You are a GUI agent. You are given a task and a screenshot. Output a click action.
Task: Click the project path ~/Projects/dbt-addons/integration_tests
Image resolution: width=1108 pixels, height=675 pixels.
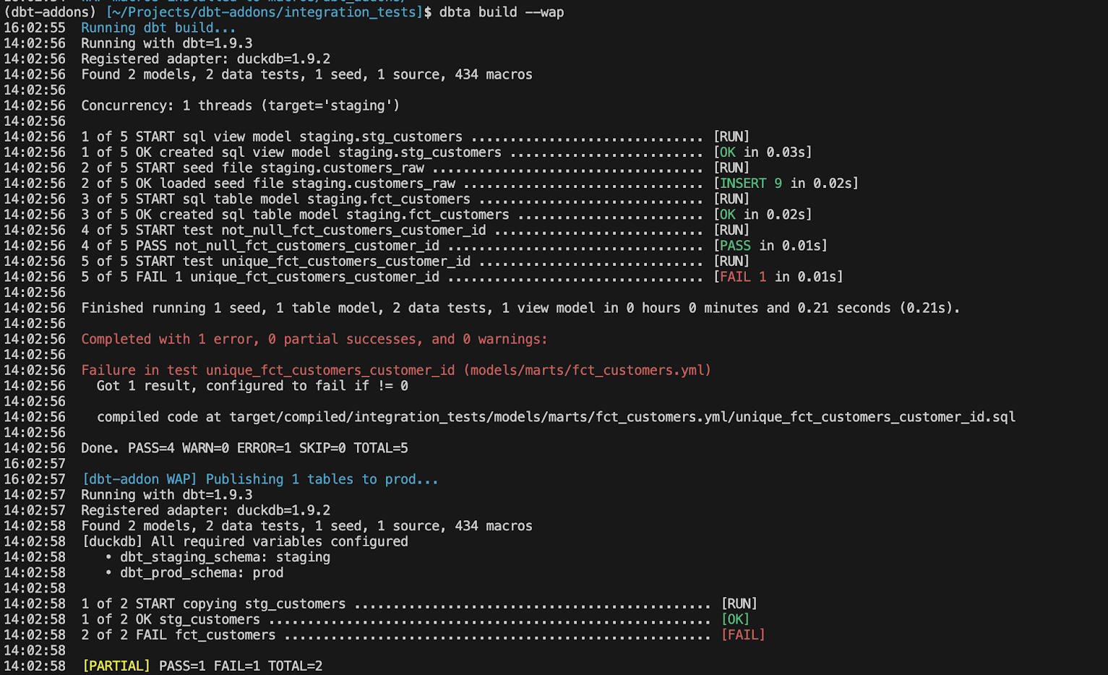click(264, 12)
